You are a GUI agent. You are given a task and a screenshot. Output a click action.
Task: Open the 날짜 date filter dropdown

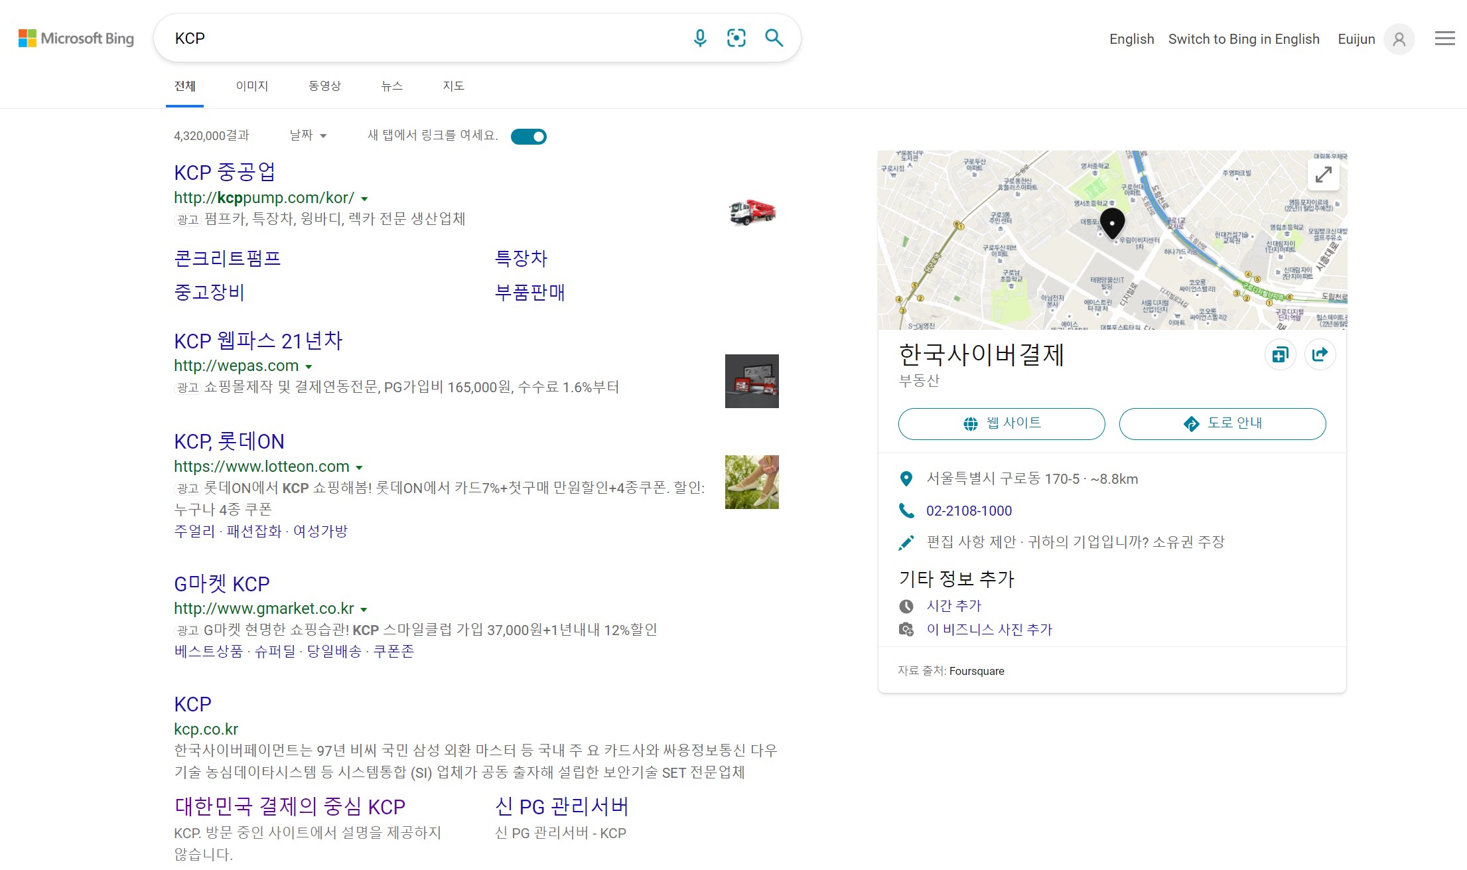point(309,135)
